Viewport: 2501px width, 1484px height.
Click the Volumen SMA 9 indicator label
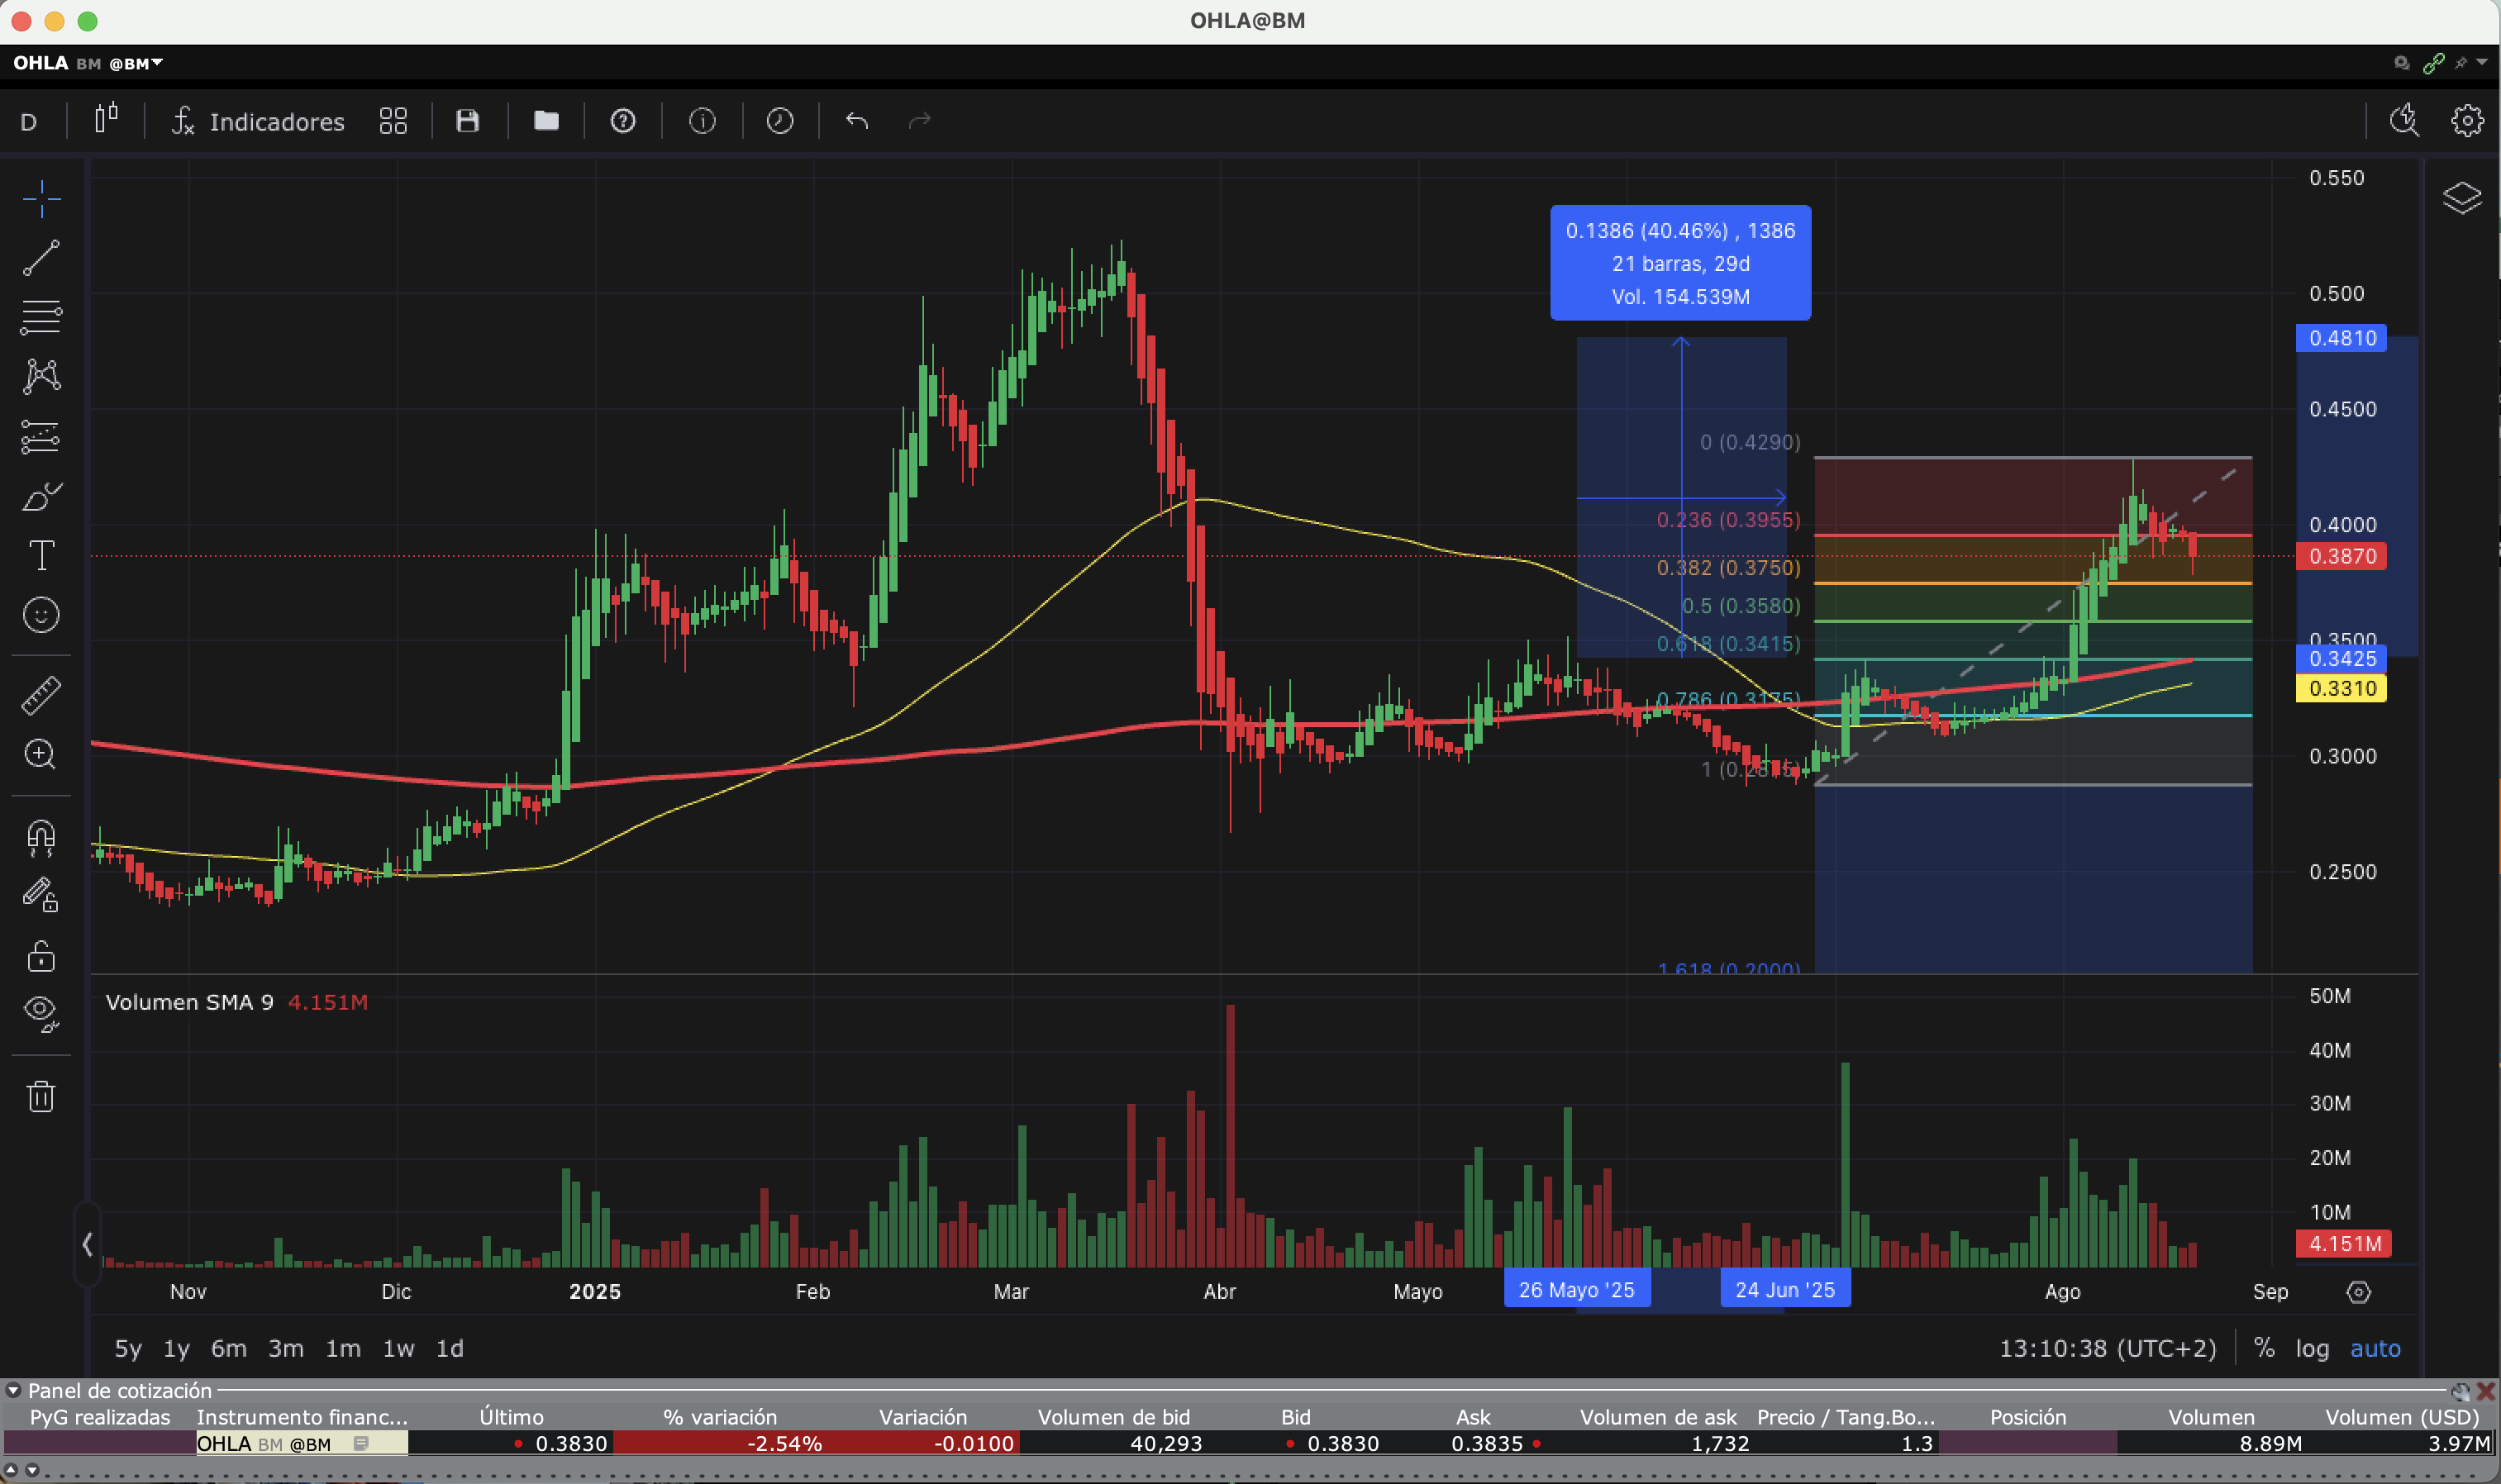(x=189, y=1002)
